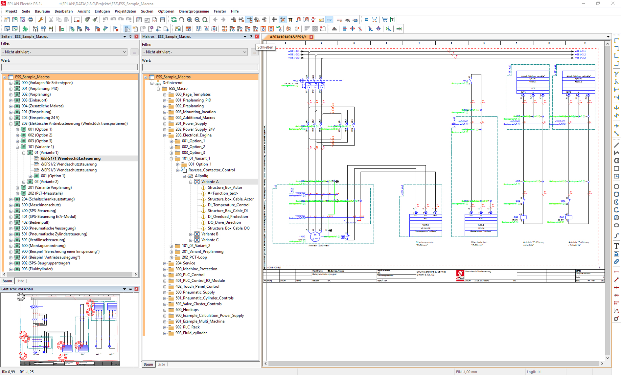Open the shopping cart icon
621x375 pixels.
(x=384, y=20)
